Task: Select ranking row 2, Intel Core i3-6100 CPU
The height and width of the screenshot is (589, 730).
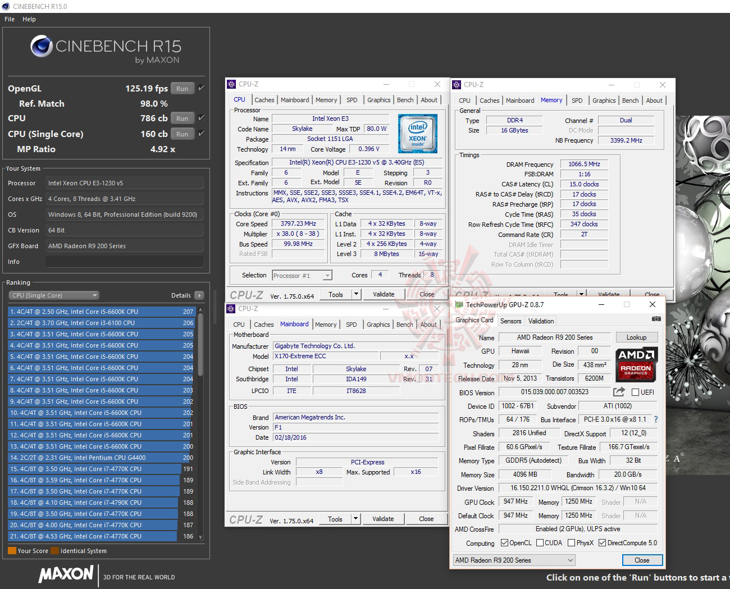Action: pyautogui.click(x=101, y=323)
